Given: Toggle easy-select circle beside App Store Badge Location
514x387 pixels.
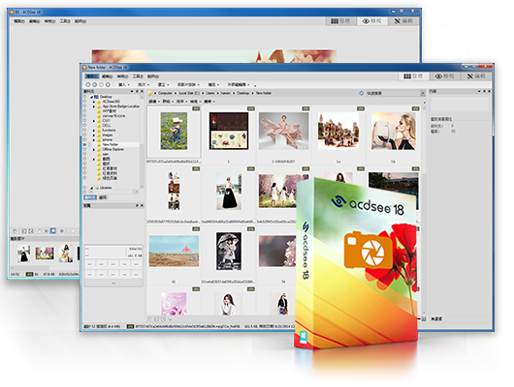Looking at the screenshot, I should (85, 106).
